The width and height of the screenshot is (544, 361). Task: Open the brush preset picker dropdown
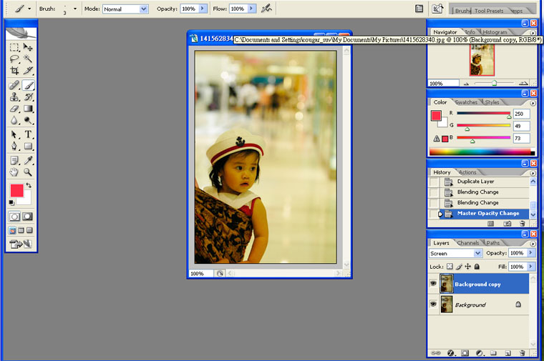click(x=75, y=9)
